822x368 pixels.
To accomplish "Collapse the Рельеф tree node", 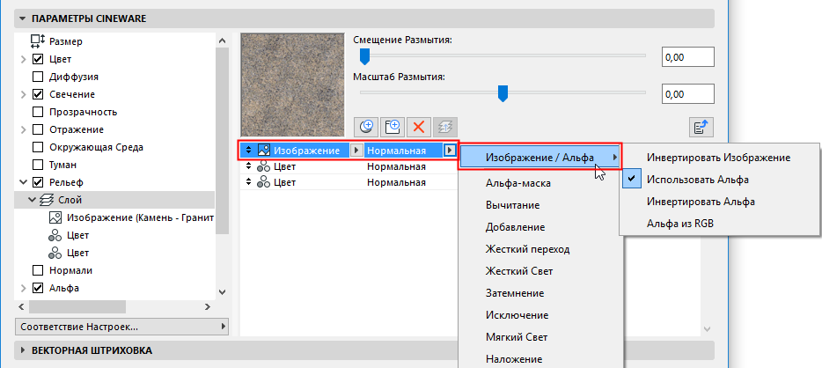I will point(23,182).
